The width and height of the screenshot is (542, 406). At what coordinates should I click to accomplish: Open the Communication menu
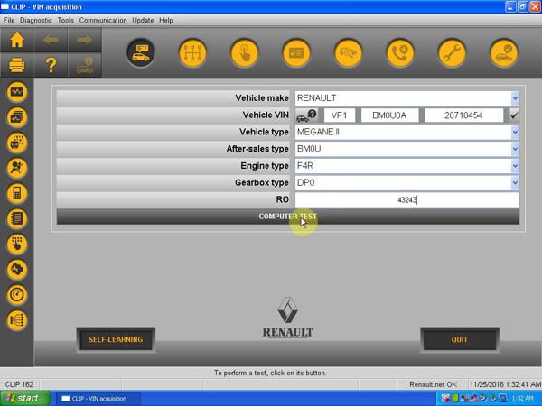point(103,21)
